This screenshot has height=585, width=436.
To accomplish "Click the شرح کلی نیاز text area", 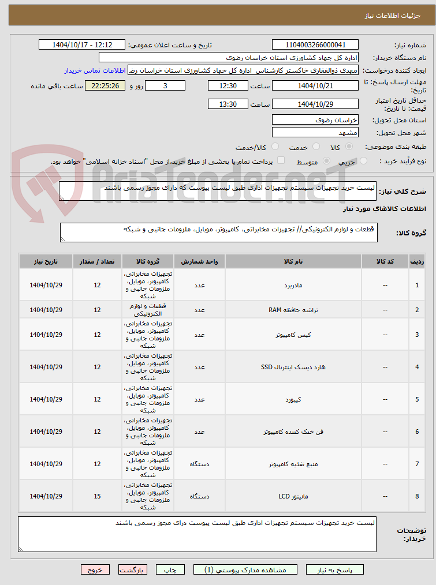I will [218, 190].
